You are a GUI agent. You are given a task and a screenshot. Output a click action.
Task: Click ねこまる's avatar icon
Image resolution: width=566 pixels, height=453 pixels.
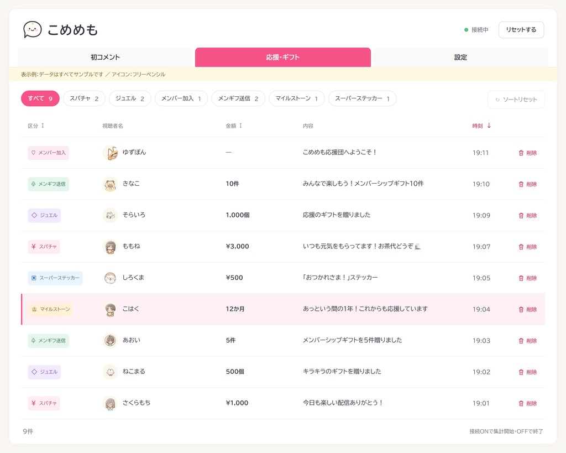pyautogui.click(x=111, y=372)
